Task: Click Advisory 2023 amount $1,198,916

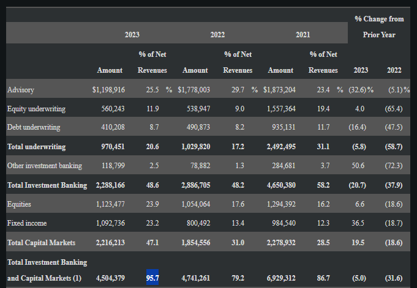Action: (x=108, y=90)
